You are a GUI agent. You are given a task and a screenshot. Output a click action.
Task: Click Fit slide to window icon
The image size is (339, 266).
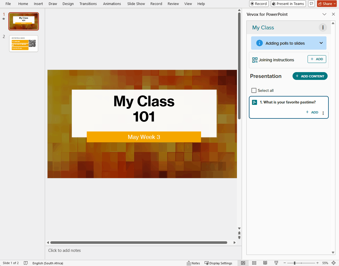(x=334, y=263)
